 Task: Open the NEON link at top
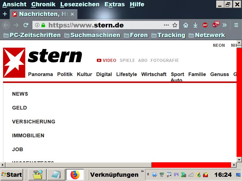(x=219, y=45)
